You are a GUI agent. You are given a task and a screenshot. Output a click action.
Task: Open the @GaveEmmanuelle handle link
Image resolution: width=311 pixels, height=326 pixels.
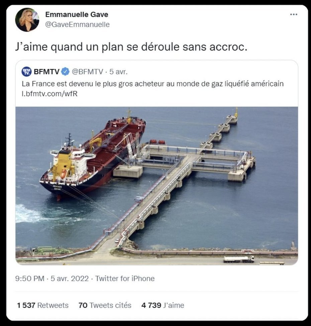(77, 24)
